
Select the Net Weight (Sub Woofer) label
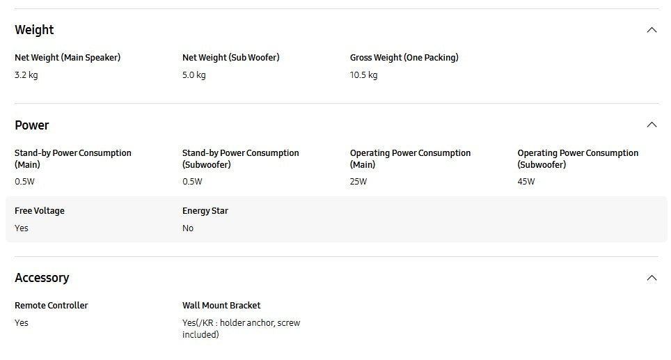(x=231, y=58)
